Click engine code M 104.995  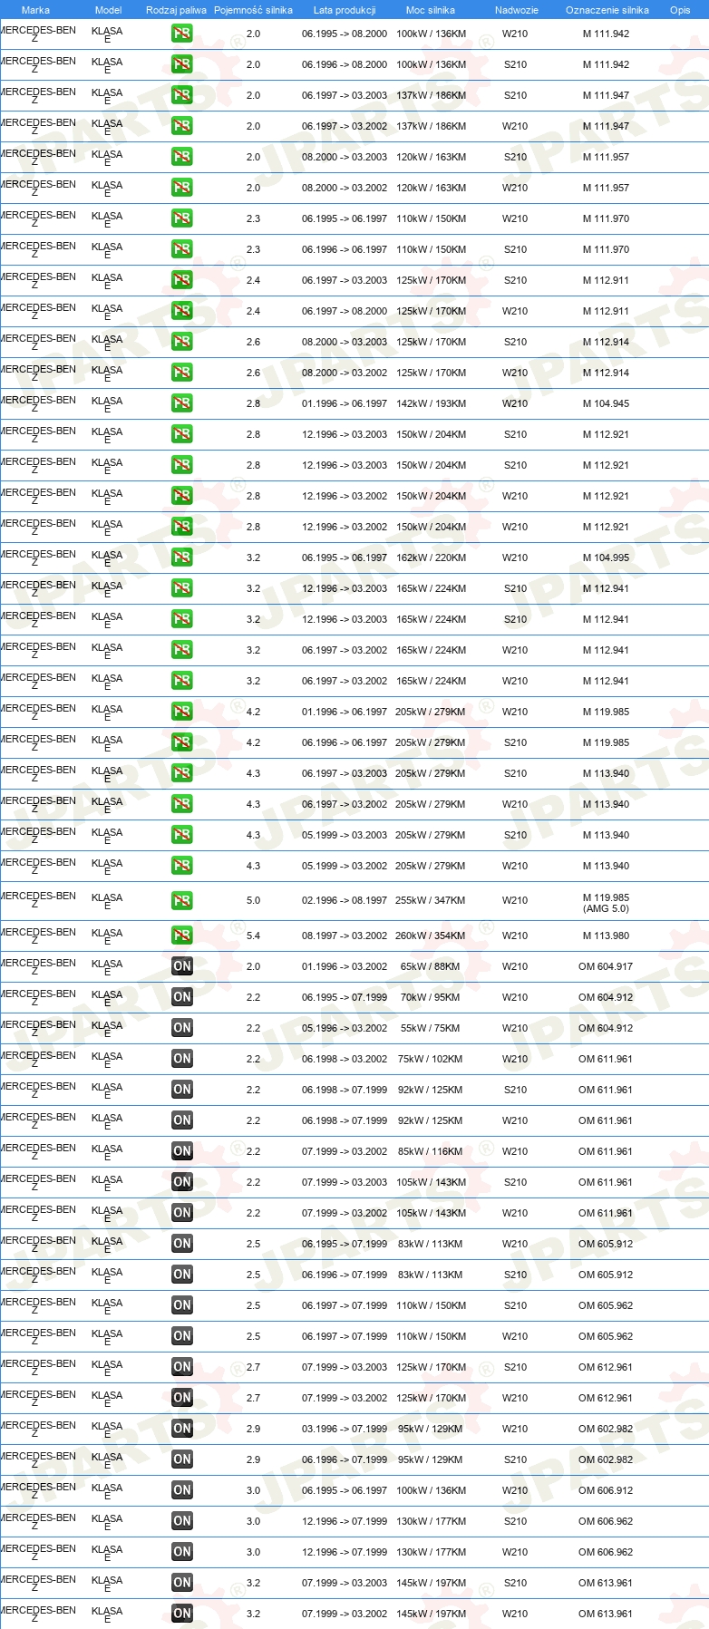click(x=606, y=558)
